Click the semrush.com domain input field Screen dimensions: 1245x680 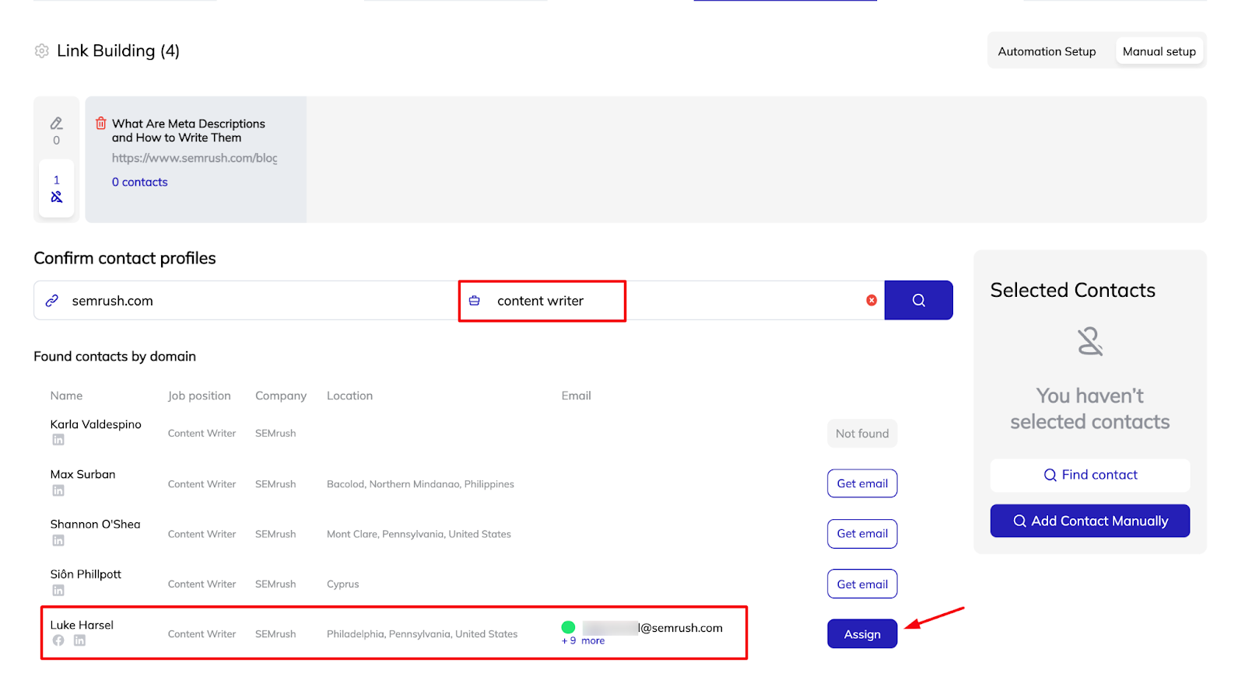tap(246, 301)
